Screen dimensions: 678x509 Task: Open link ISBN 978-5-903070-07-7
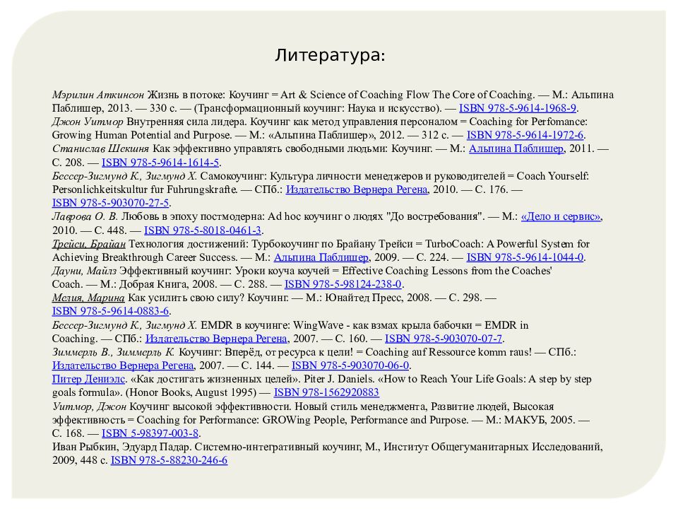[444, 339]
